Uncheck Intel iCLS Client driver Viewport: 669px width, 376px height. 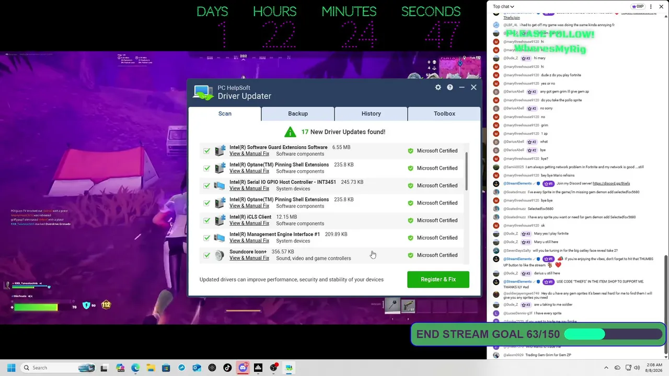207,220
